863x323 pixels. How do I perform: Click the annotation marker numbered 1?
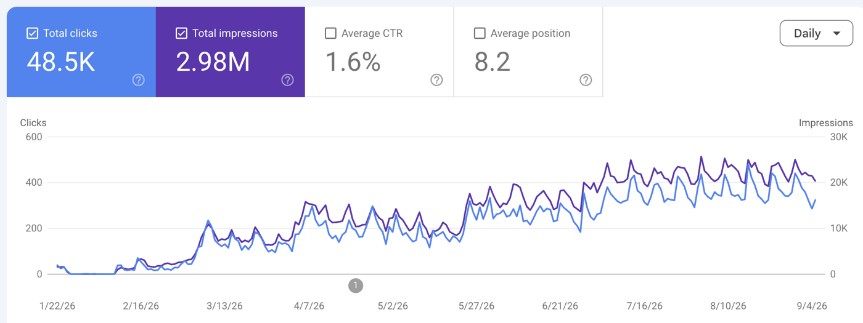pyautogui.click(x=355, y=285)
